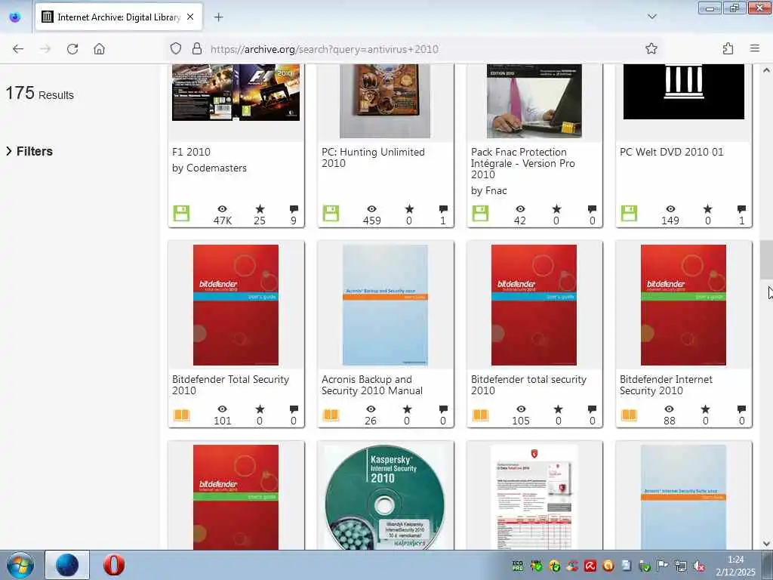773x580 pixels.
Task: Click favorites star on Hunting Unlimited card
Action: 409,209
